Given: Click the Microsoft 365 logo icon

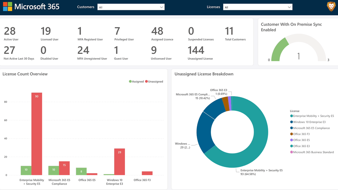Looking at the screenshot, I should click(x=7, y=7).
